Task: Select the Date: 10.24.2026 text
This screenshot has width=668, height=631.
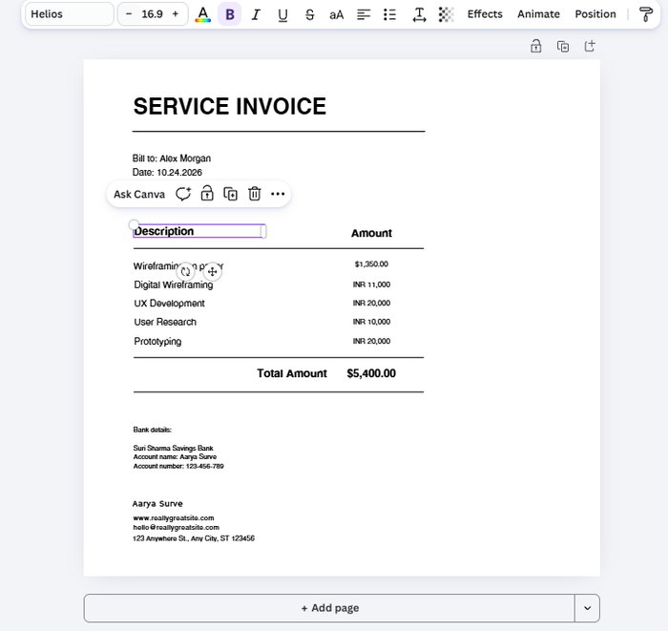Action: pyautogui.click(x=167, y=173)
